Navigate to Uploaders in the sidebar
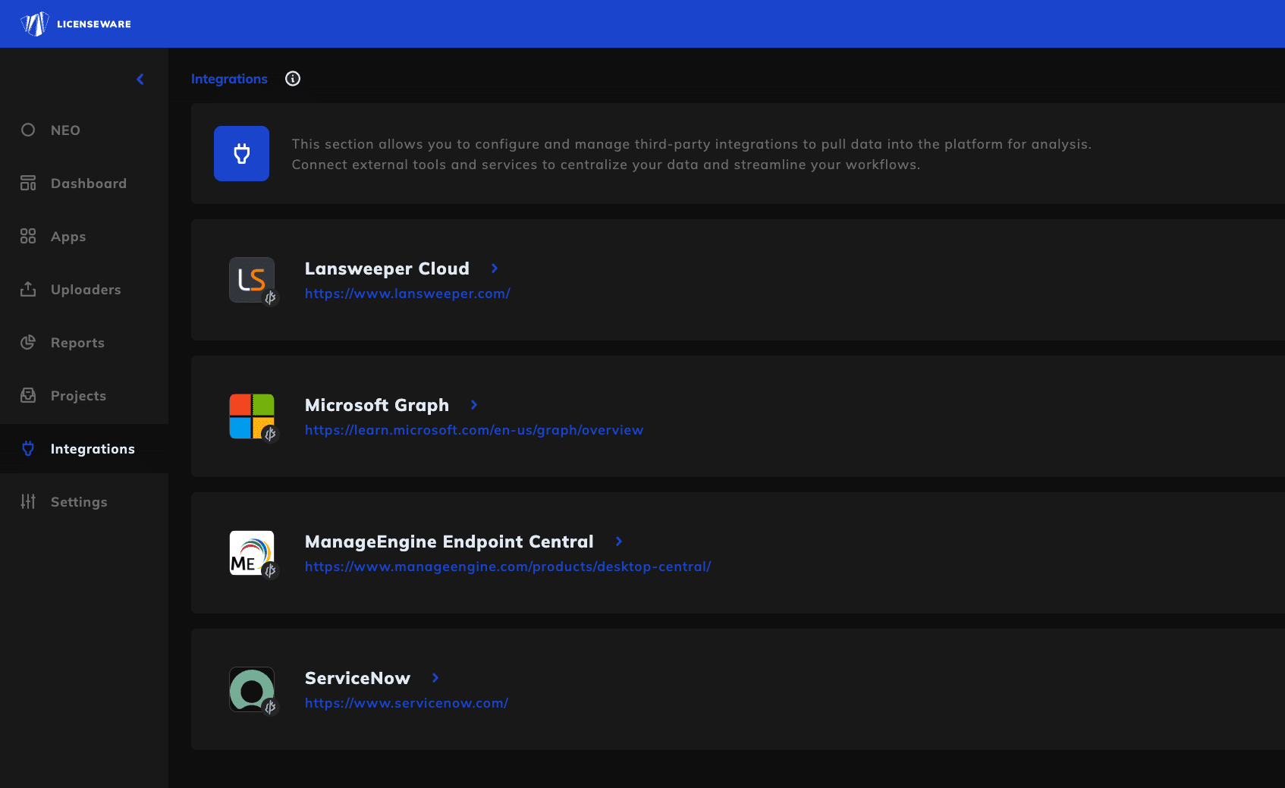 pyautogui.click(x=86, y=290)
